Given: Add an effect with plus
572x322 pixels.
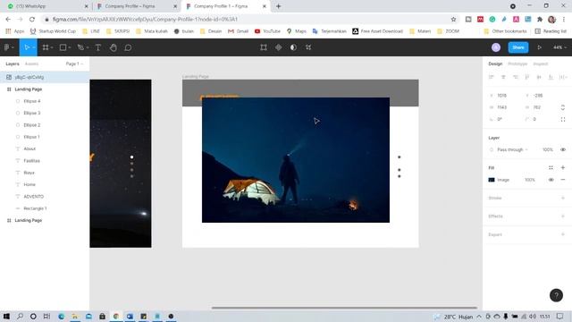Looking at the screenshot, I should (563, 216).
